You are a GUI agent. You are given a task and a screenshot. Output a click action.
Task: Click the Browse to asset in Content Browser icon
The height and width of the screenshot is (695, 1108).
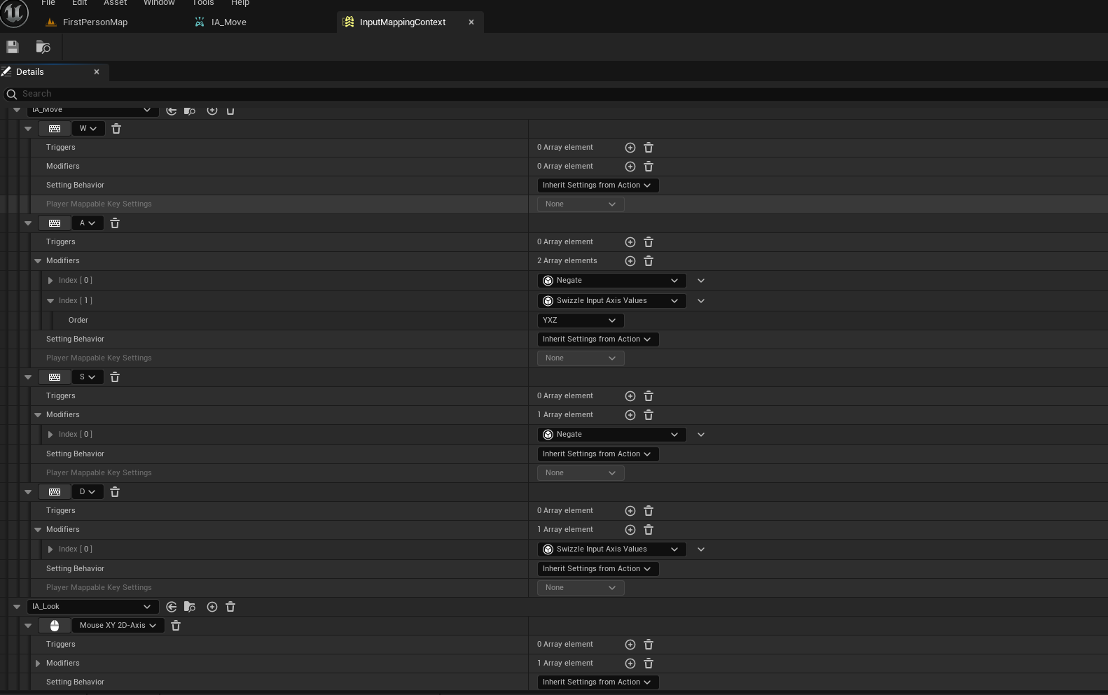pyautogui.click(x=43, y=47)
